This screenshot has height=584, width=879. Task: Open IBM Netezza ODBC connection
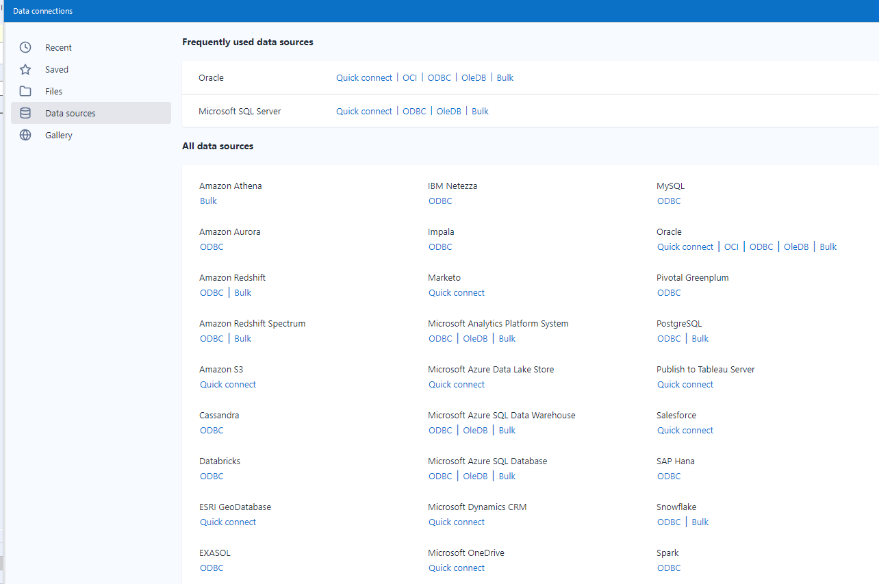(440, 201)
